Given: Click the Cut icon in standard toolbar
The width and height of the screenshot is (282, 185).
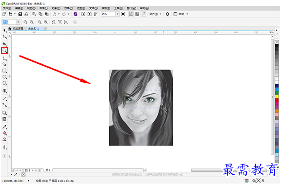Looking at the screenshot, I should coord(34,14).
